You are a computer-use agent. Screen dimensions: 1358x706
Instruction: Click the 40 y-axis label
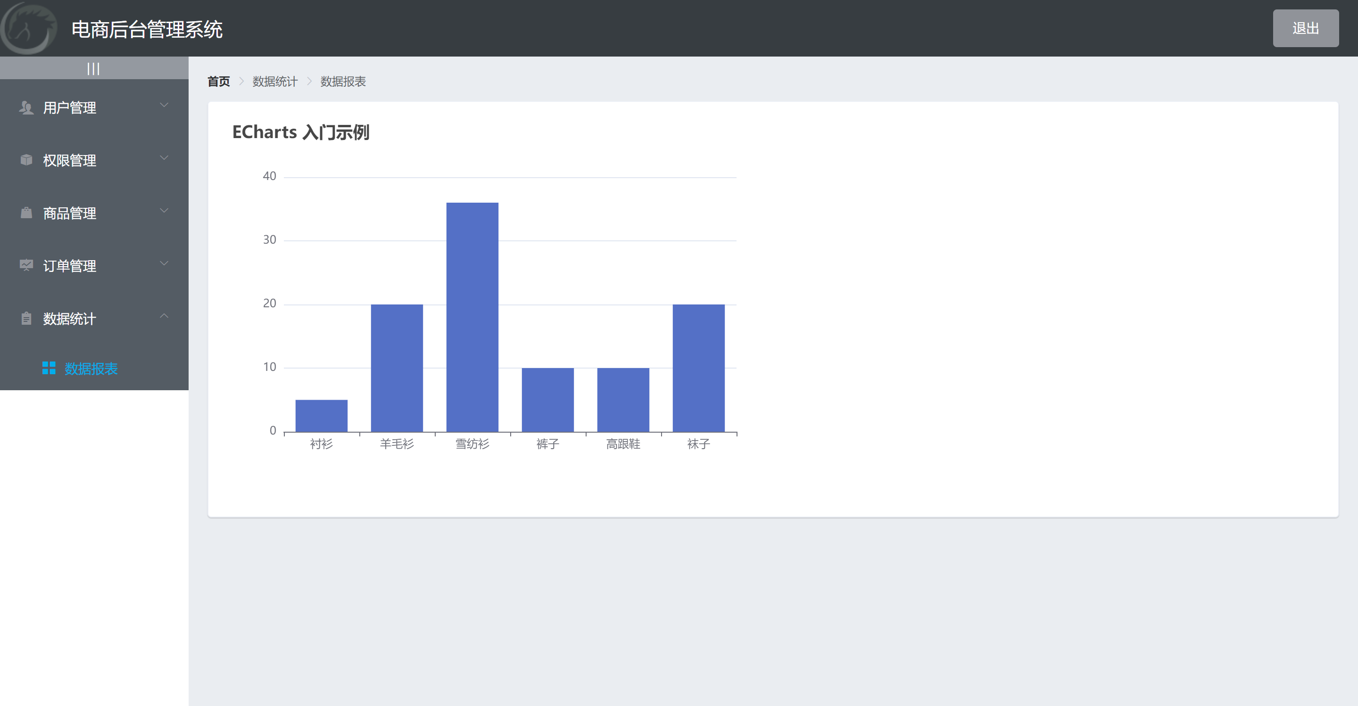[269, 176]
